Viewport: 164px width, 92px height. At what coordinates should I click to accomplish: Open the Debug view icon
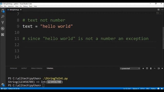pos(3,28)
